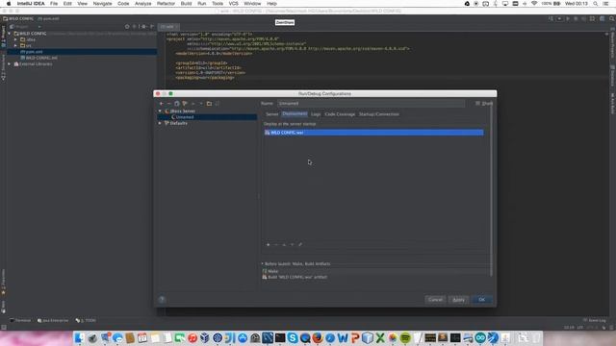Create a new folder in the configurations tree
Image resolution: width=616 pixels, height=346 pixels.
click(209, 104)
